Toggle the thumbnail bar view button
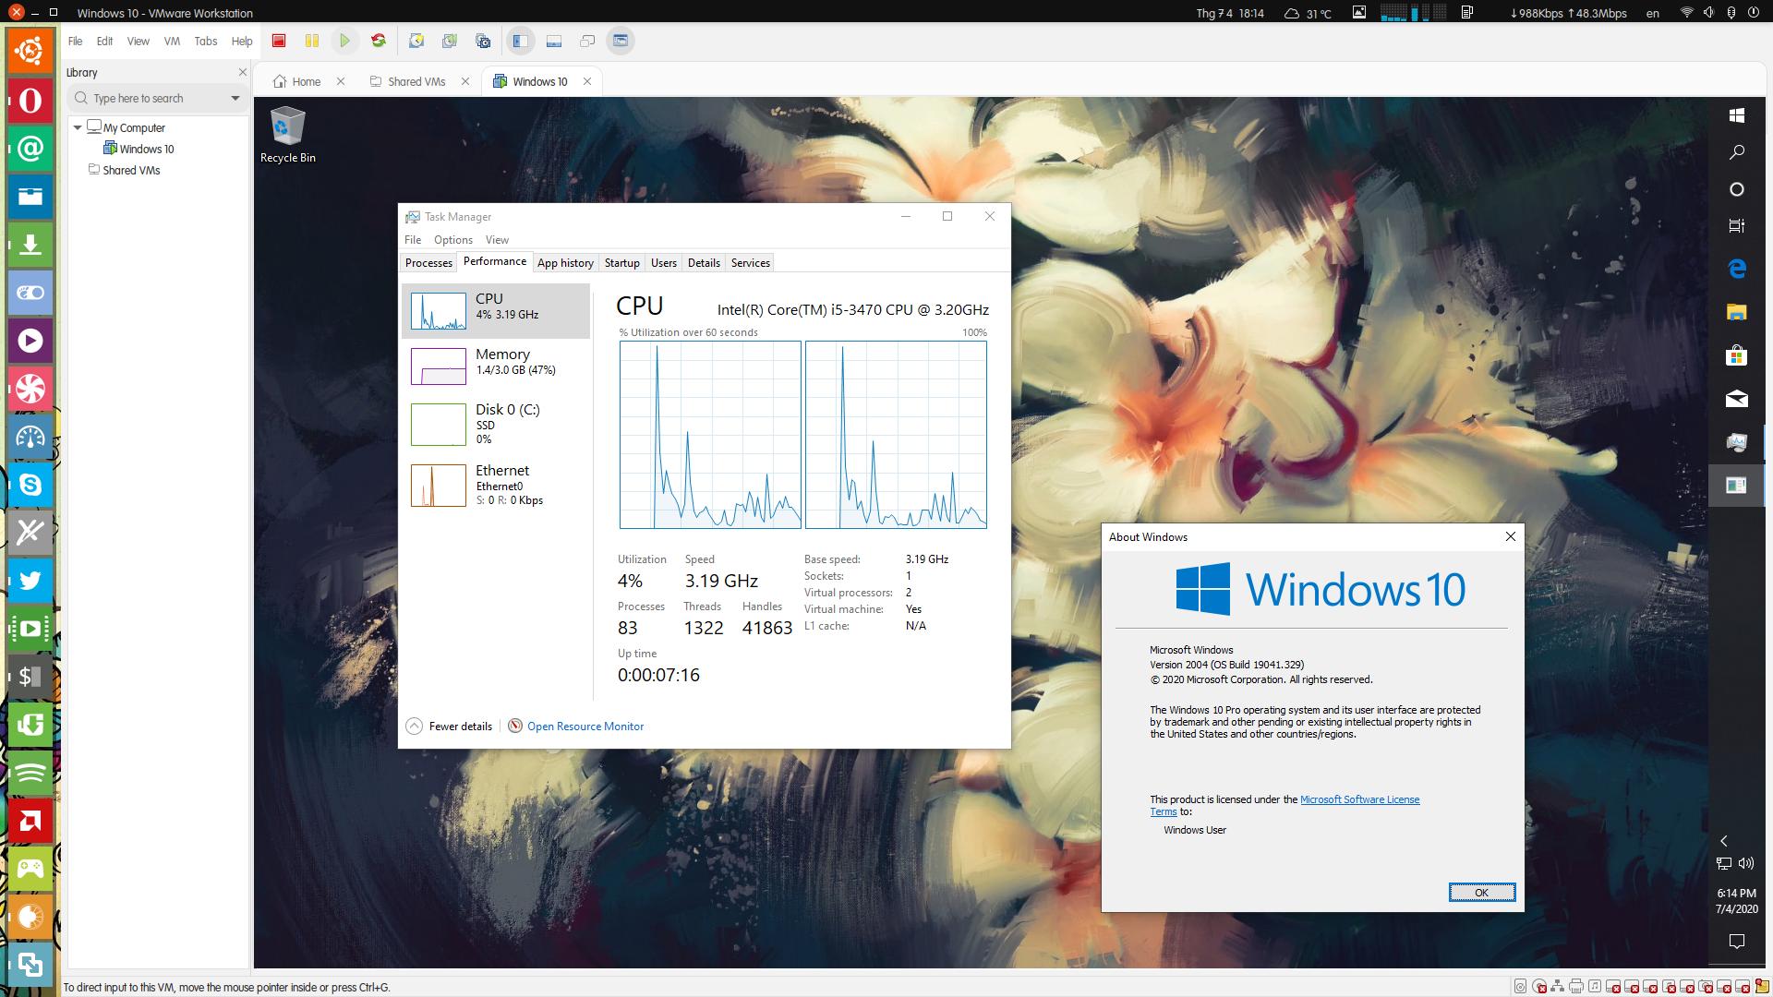 point(554,41)
